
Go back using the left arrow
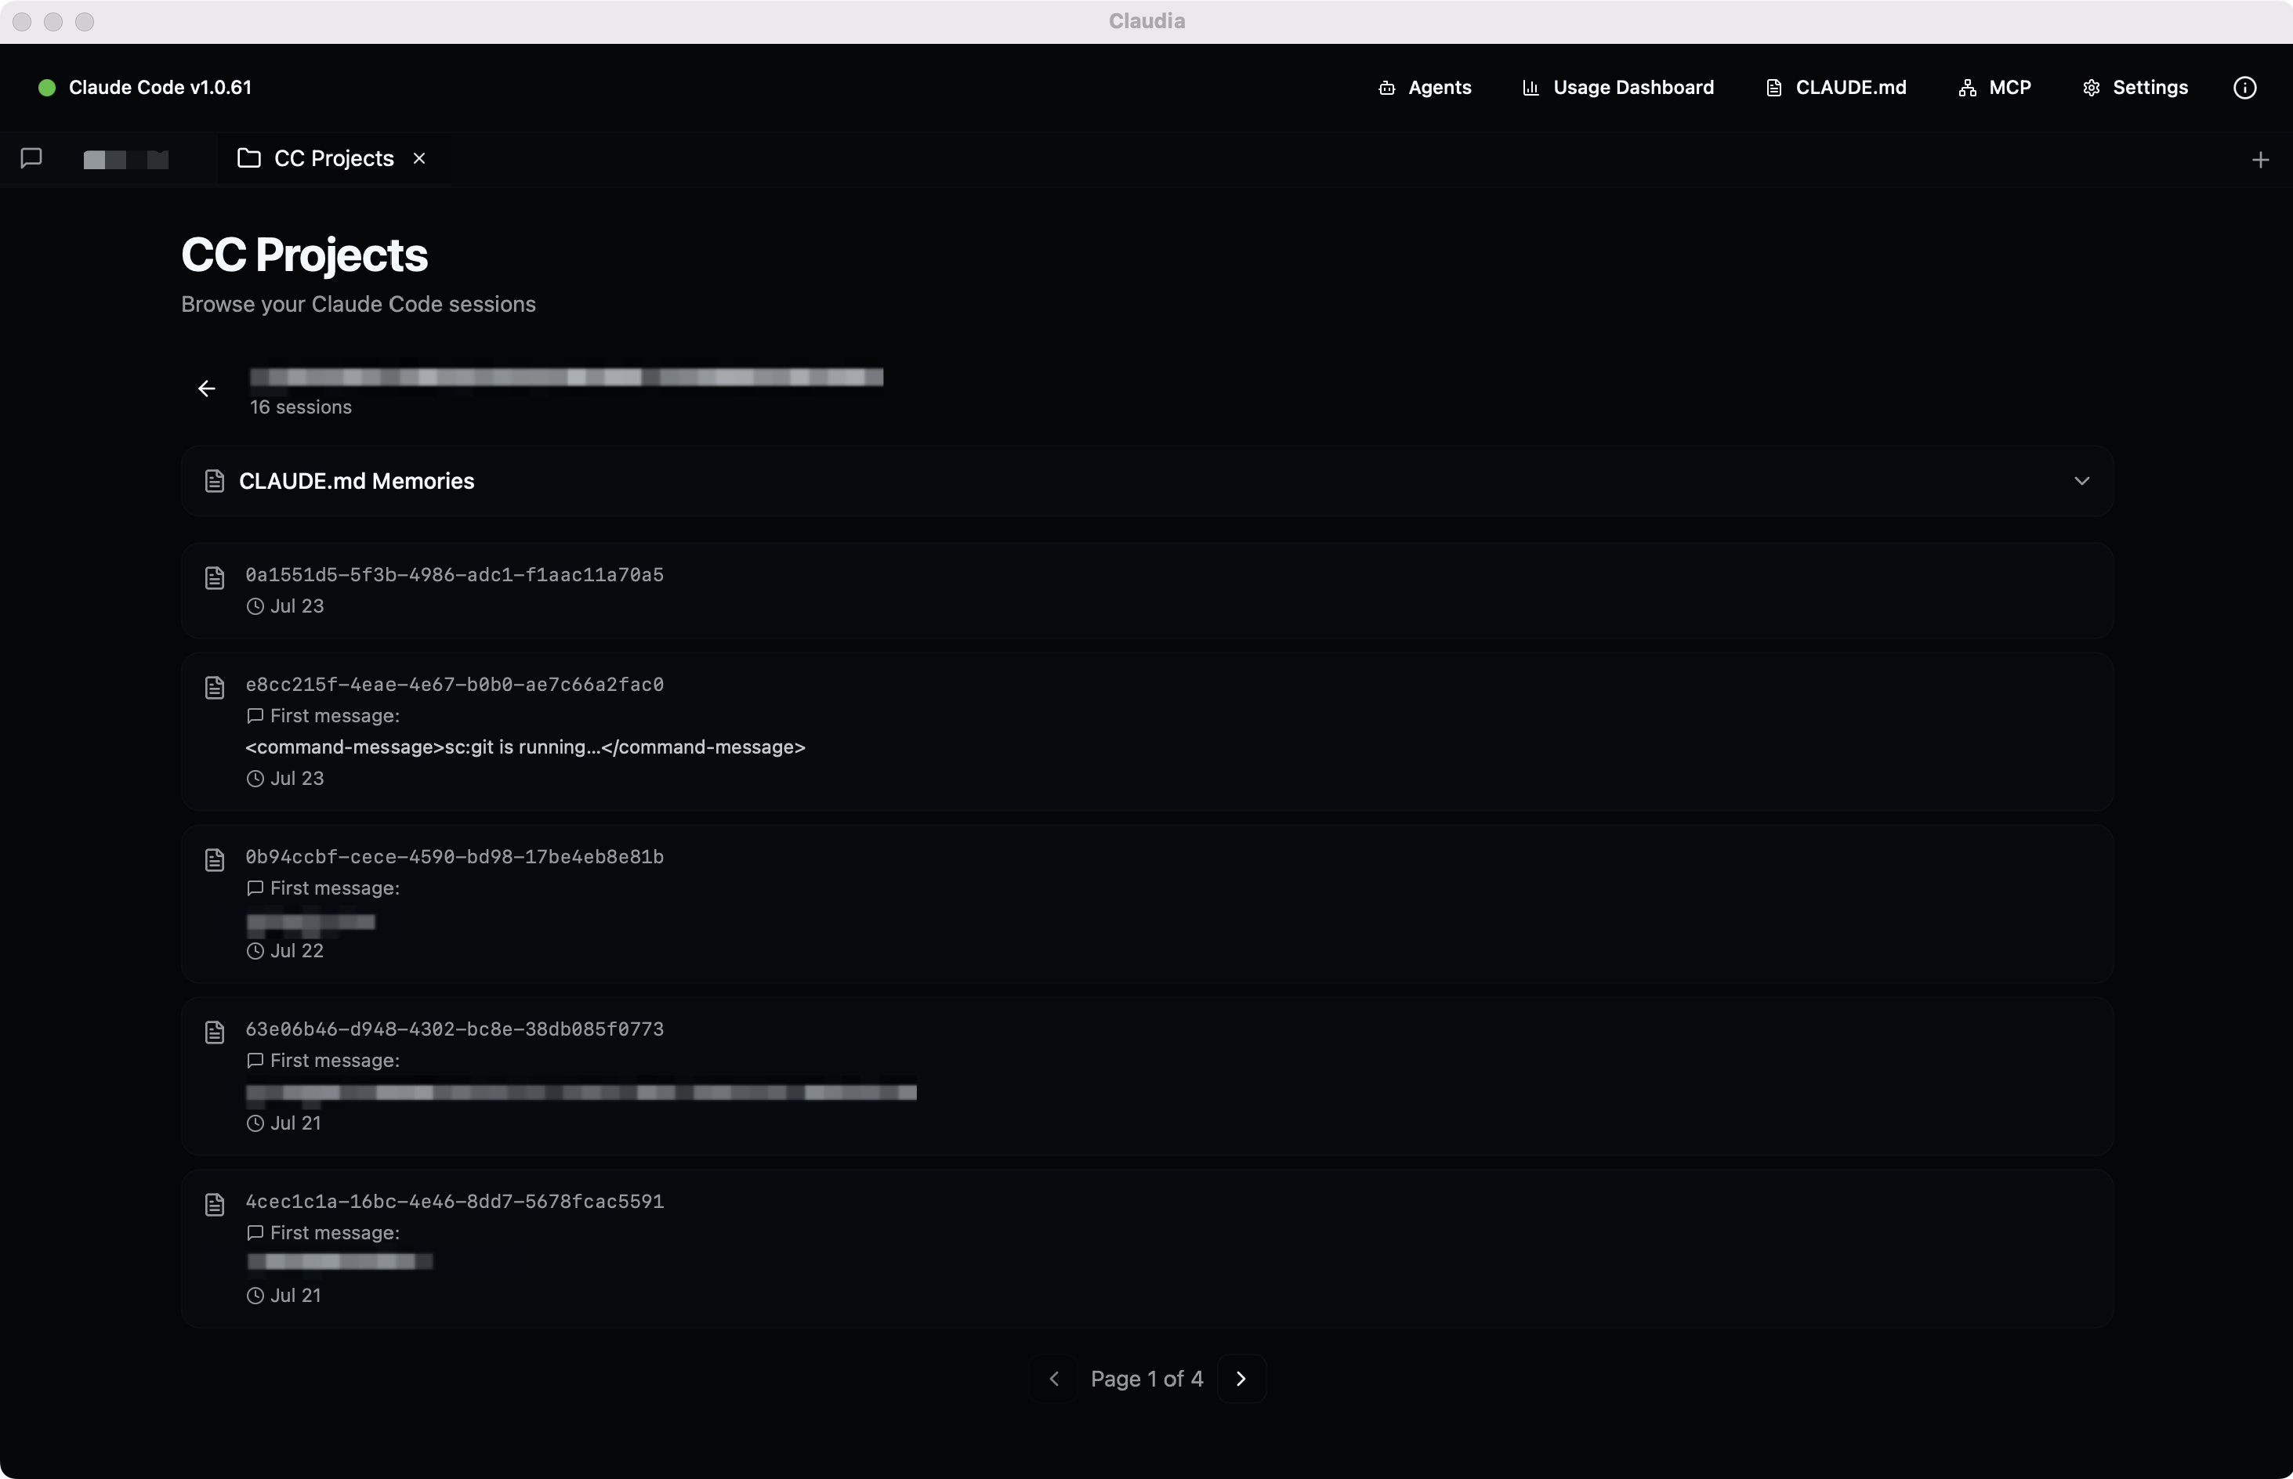(x=207, y=389)
